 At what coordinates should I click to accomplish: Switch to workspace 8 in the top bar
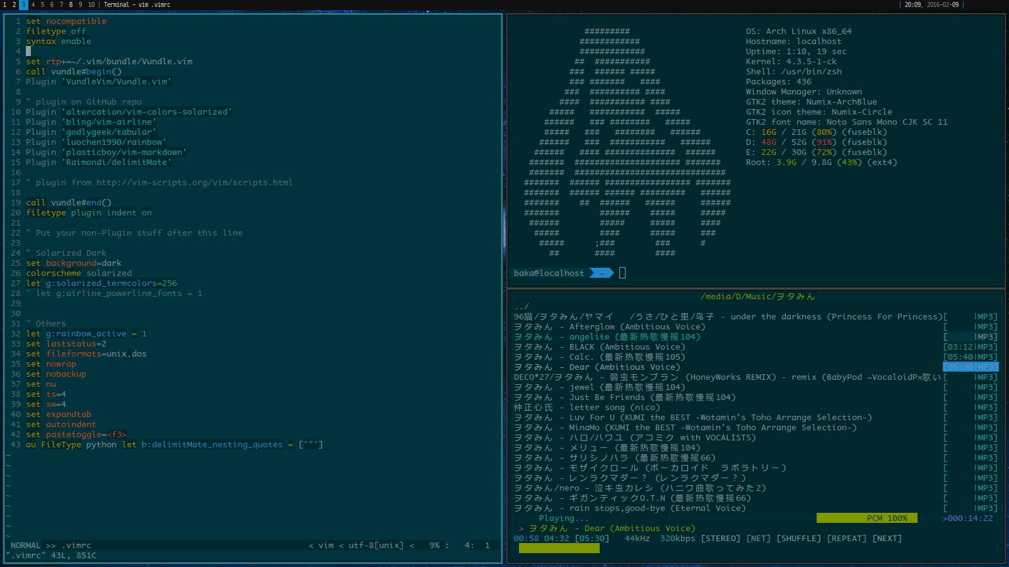[71, 4]
